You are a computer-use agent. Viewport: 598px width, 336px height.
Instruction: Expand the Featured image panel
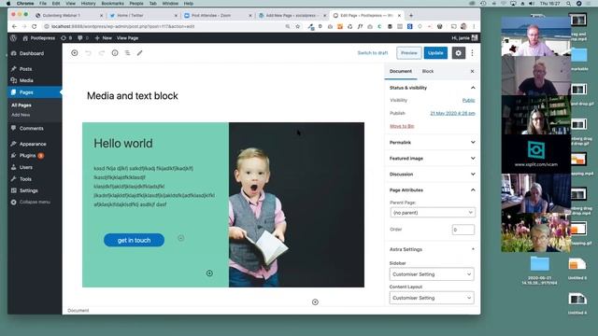pyautogui.click(x=432, y=158)
